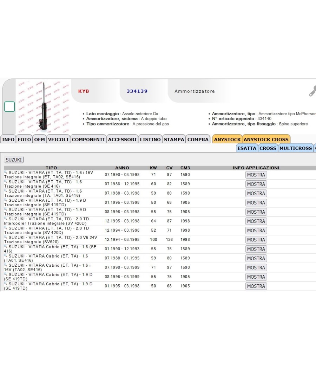Open magnifier for Vitara 2.0 V6 24V row

tap(6, 237)
